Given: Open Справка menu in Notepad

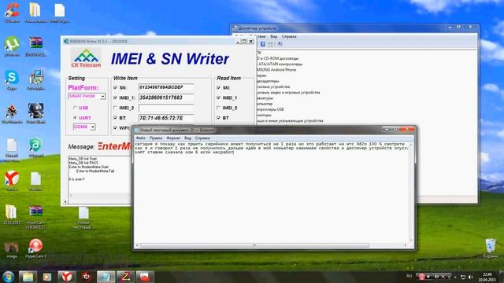Looking at the screenshot, I should pos(202,138).
